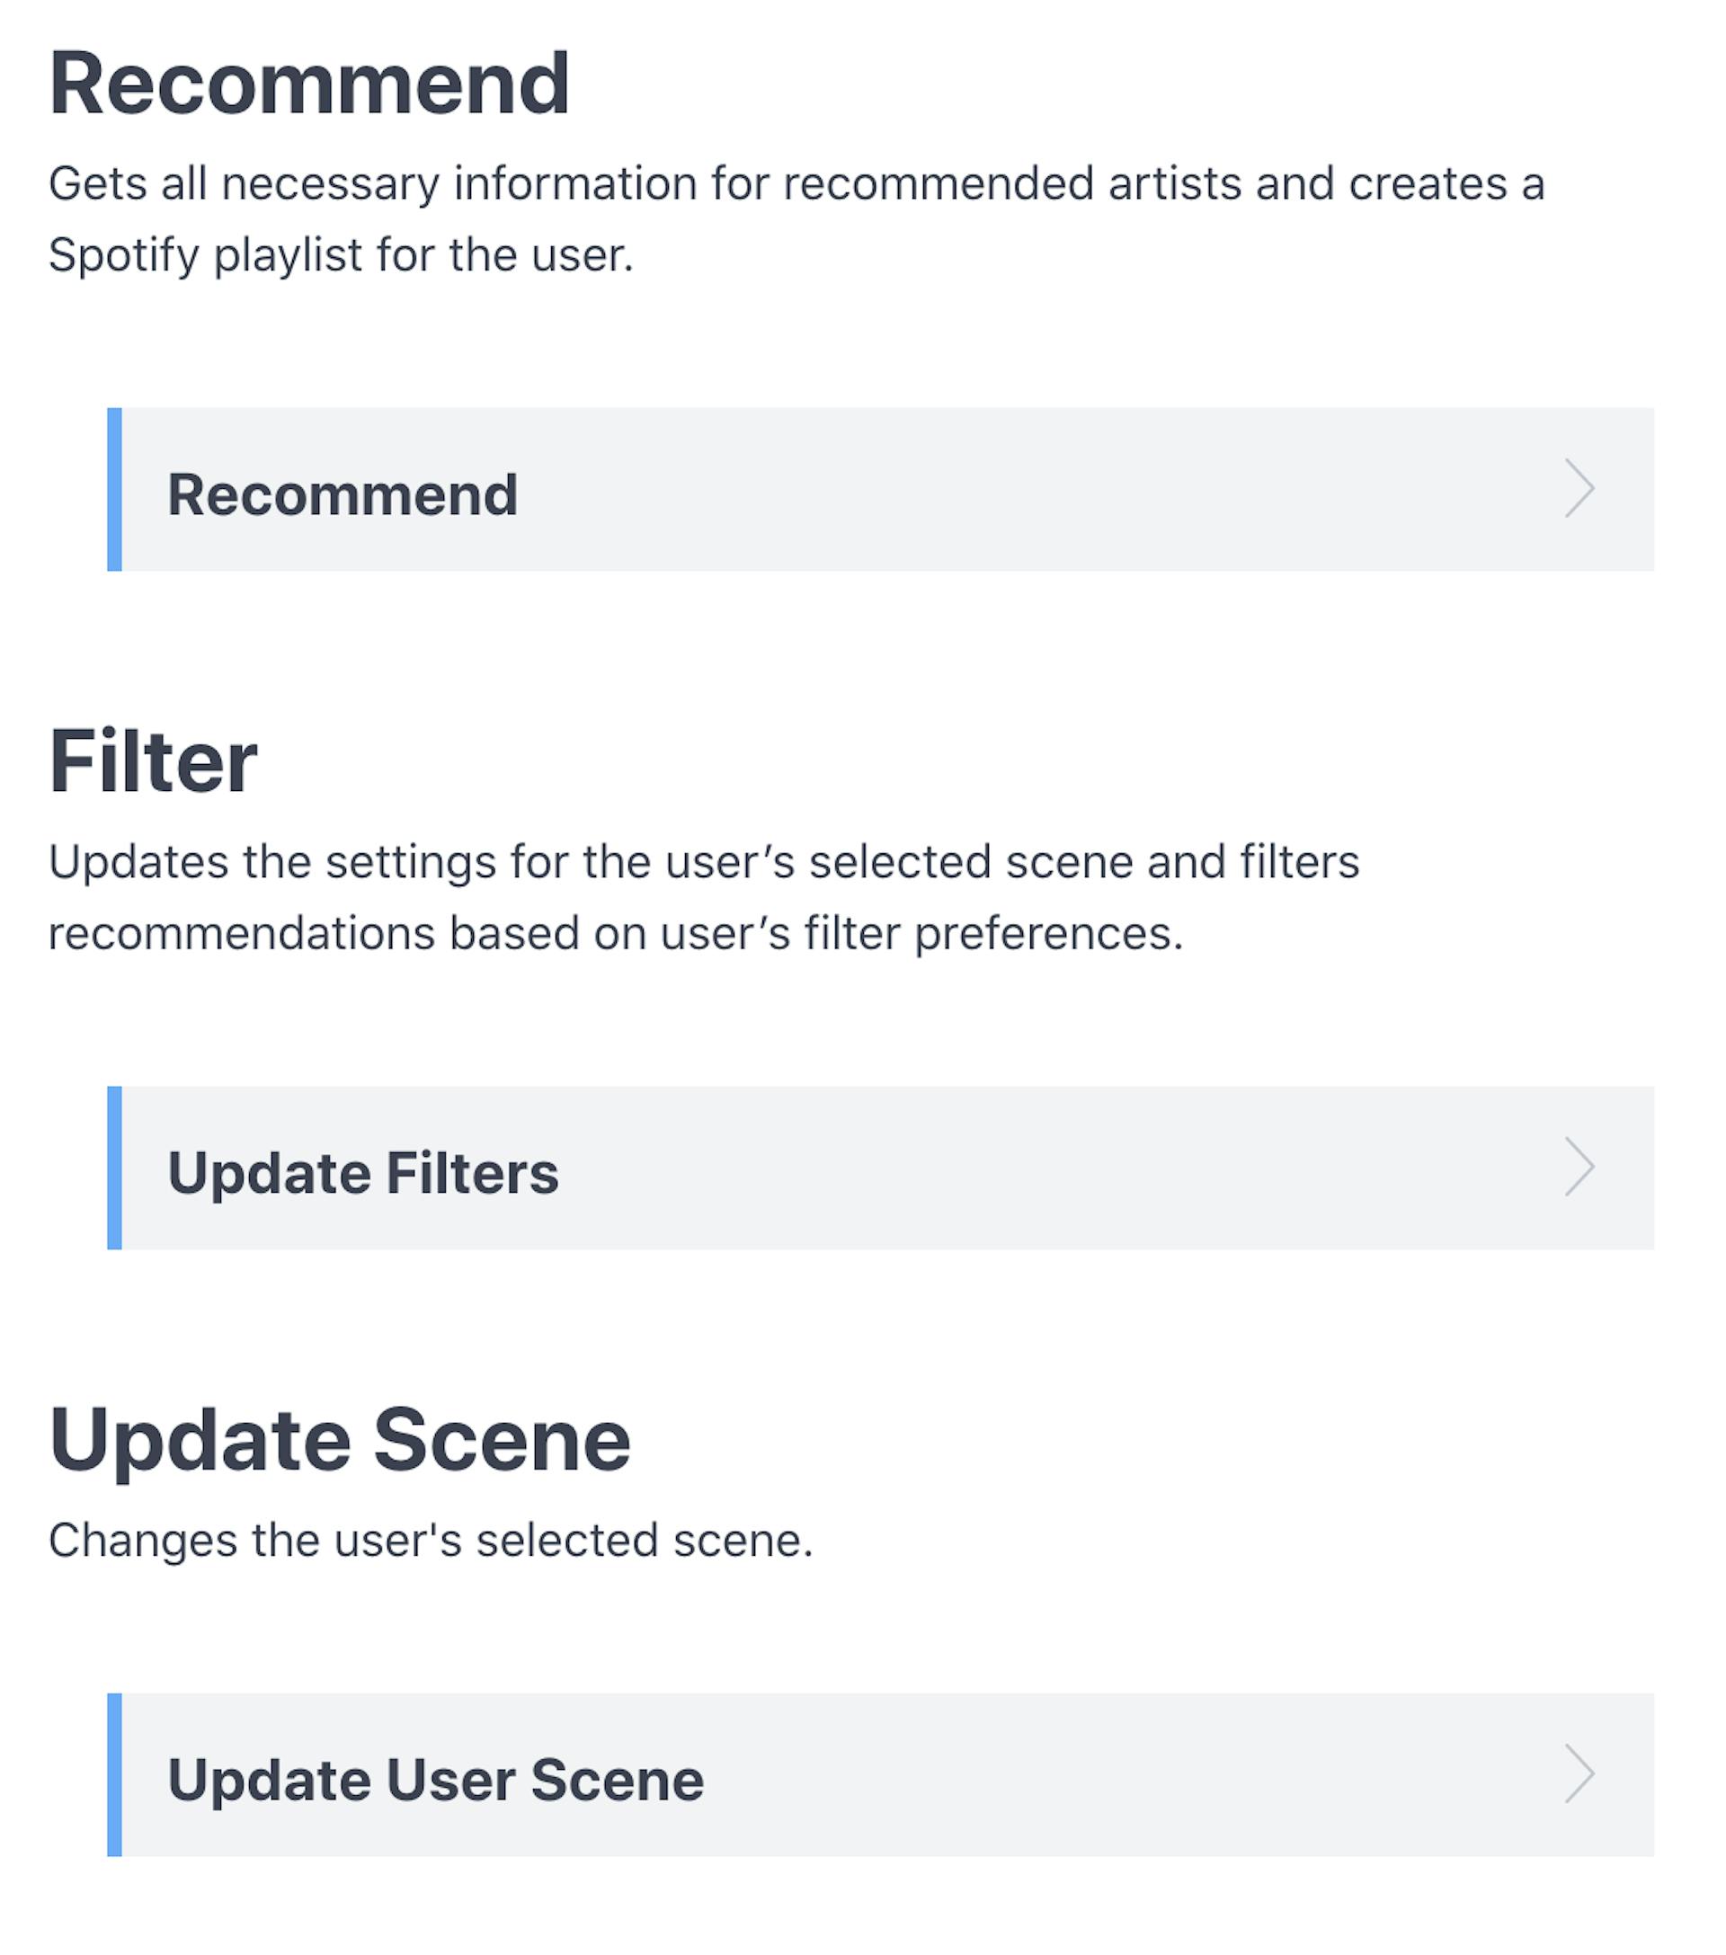This screenshot has width=1726, height=1955.
Task: Click the blue accent bar of Update Filters
Action: point(114,1168)
